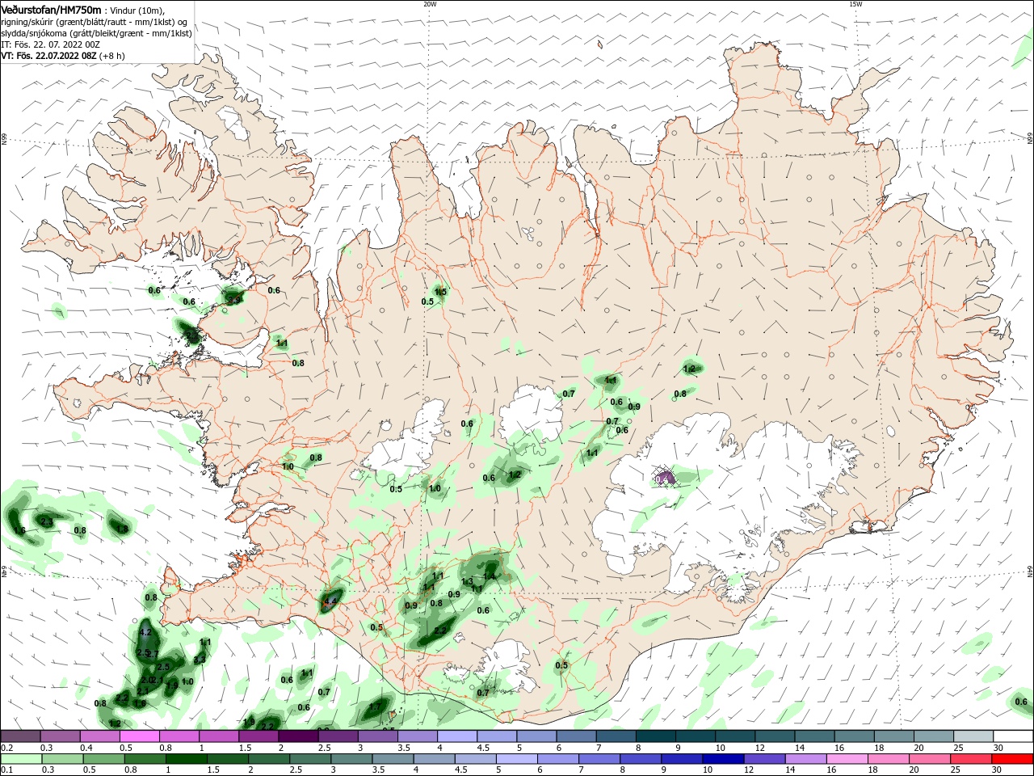Viewport: 1034px width, 776px height.
Task: Select the 30 bright red swatch, lower legend
Action: pos(1011,759)
